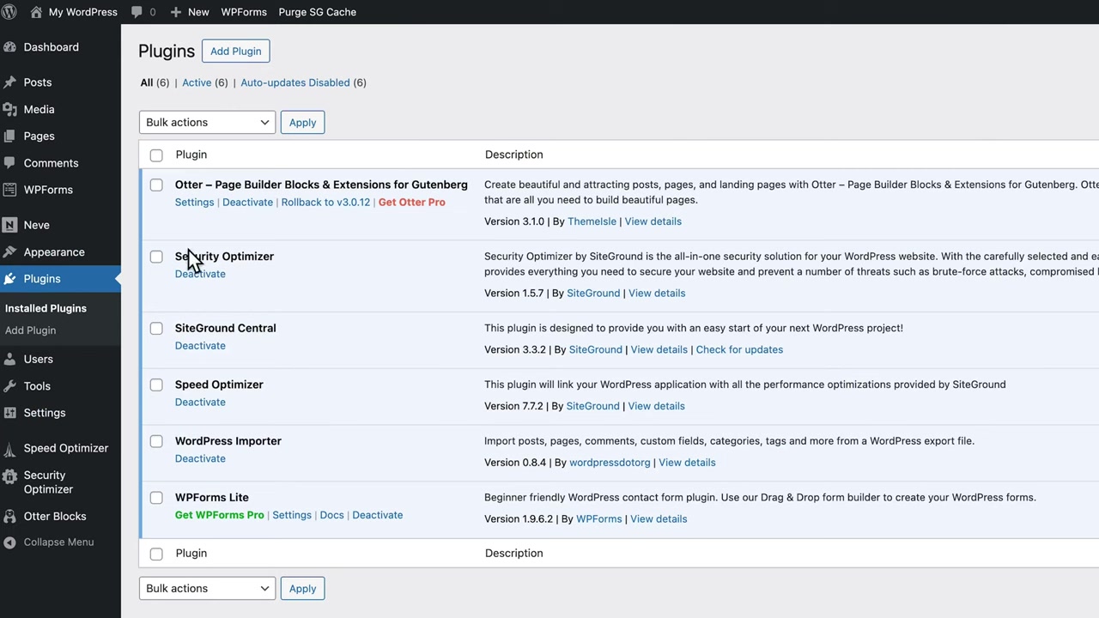The height and width of the screenshot is (618, 1099).
Task: Open the bottom Bulk actions dropdown
Action: [207, 588]
